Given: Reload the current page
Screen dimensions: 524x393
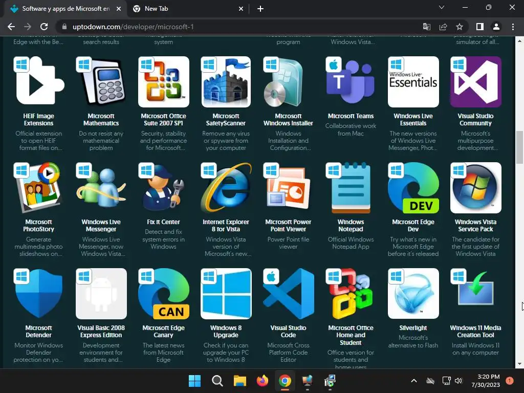Looking at the screenshot, I should click(44, 27).
